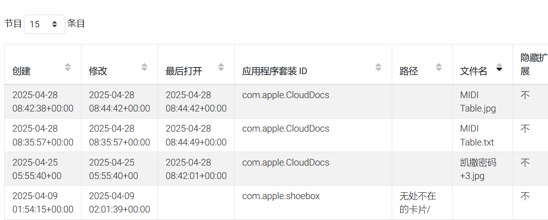The height and width of the screenshot is (220, 548).
Task: Select the MIDI Table.txt file name cell
Action: pyautogui.click(x=482, y=135)
